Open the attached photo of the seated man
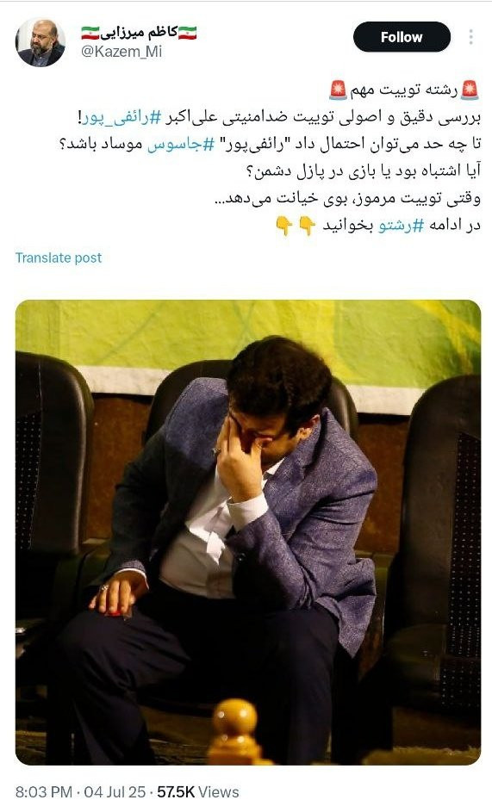Image resolution: width=492 pixels, height=800 pixels. 248,532
